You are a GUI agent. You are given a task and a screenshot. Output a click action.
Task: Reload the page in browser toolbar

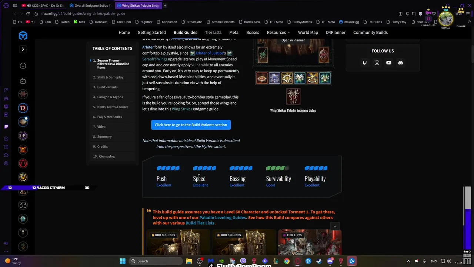coord(28,14)
